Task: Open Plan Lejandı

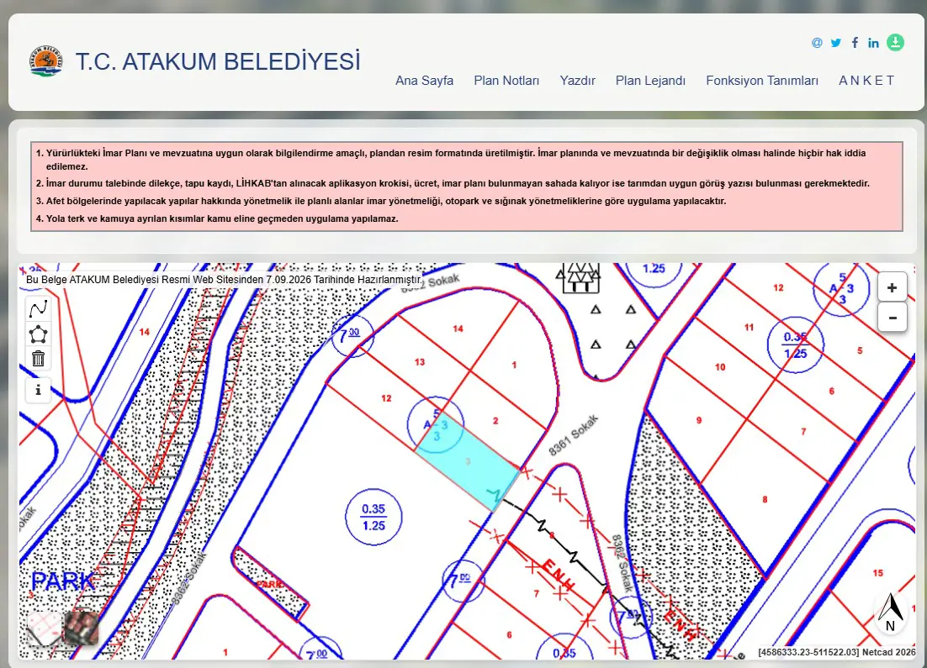Action: point(650,81)
